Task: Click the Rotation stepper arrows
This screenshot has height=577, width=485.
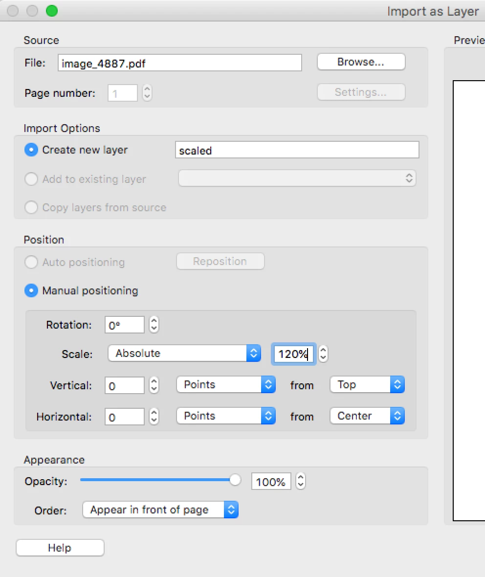Action: click(154, 325)
